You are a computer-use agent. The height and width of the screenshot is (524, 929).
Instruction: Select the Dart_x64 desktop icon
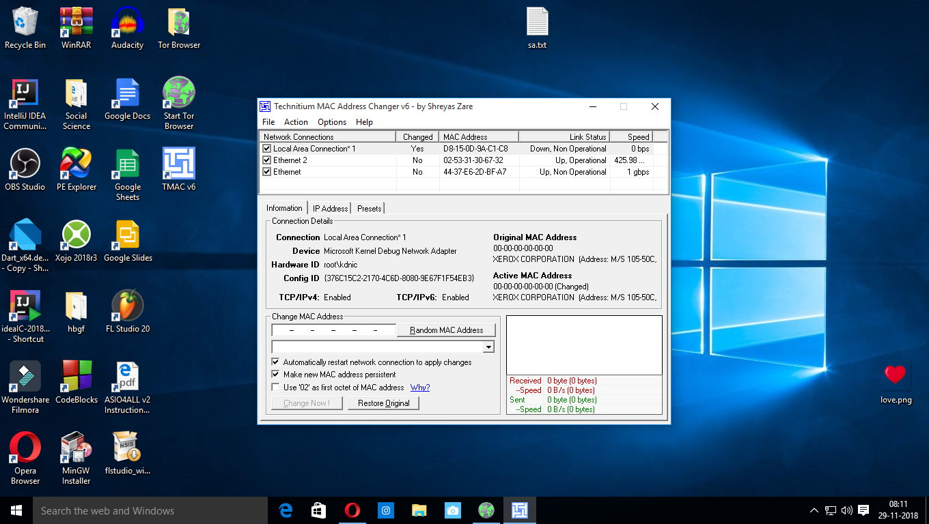point(25,246)
